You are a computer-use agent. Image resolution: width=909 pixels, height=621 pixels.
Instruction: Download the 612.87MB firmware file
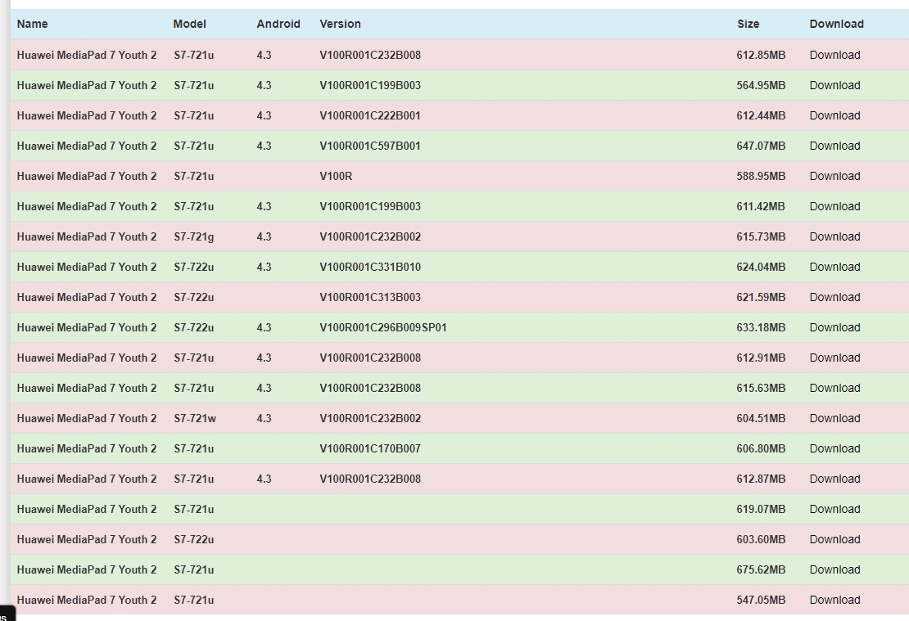tap(834, 479)
